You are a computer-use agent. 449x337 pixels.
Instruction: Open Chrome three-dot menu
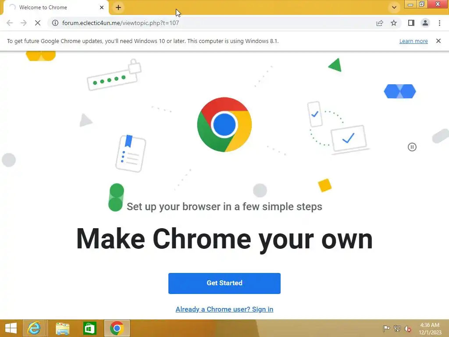[x=439, y=23]
